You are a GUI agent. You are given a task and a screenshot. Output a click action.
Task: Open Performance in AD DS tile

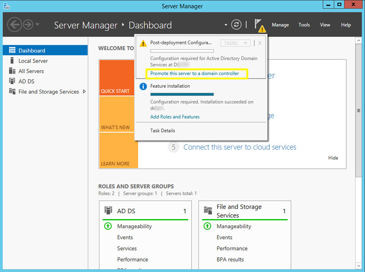click(x=132, y=259)
